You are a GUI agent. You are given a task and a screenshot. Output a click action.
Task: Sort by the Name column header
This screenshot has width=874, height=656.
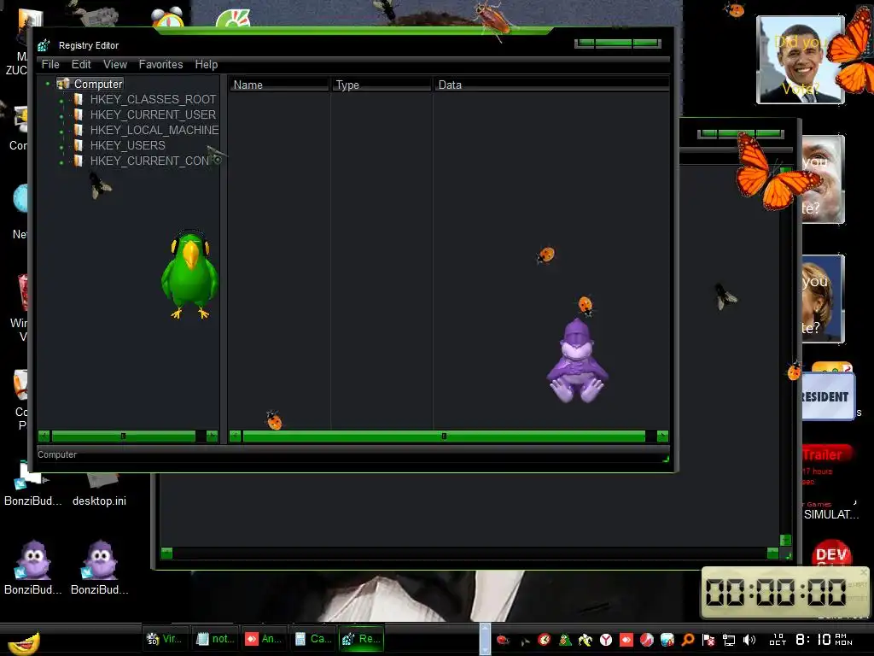click(279, 85)
